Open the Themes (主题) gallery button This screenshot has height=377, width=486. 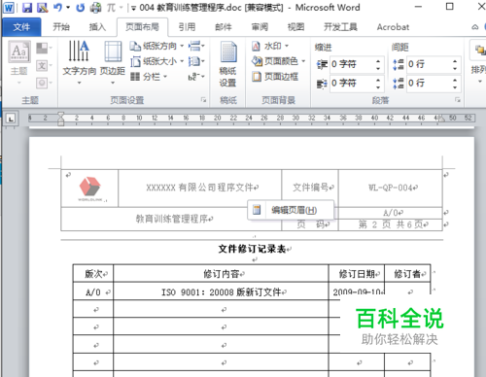[19, 62]
